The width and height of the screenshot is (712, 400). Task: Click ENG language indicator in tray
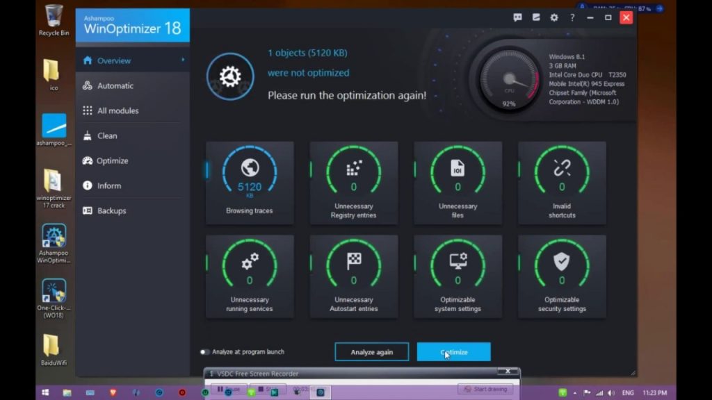point(628,393)
